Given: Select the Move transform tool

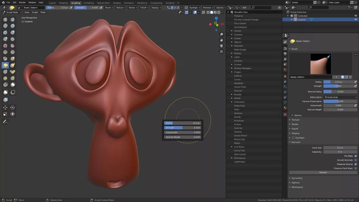Looking at the screenshot, I should pos(5,107).
